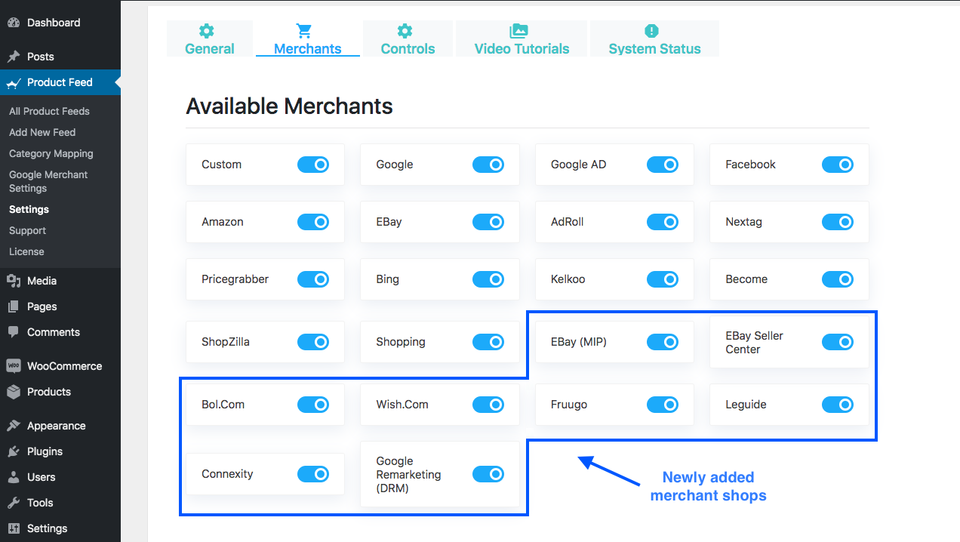
Task: Disable the Nextag merchant toggle
Action: 838,222
